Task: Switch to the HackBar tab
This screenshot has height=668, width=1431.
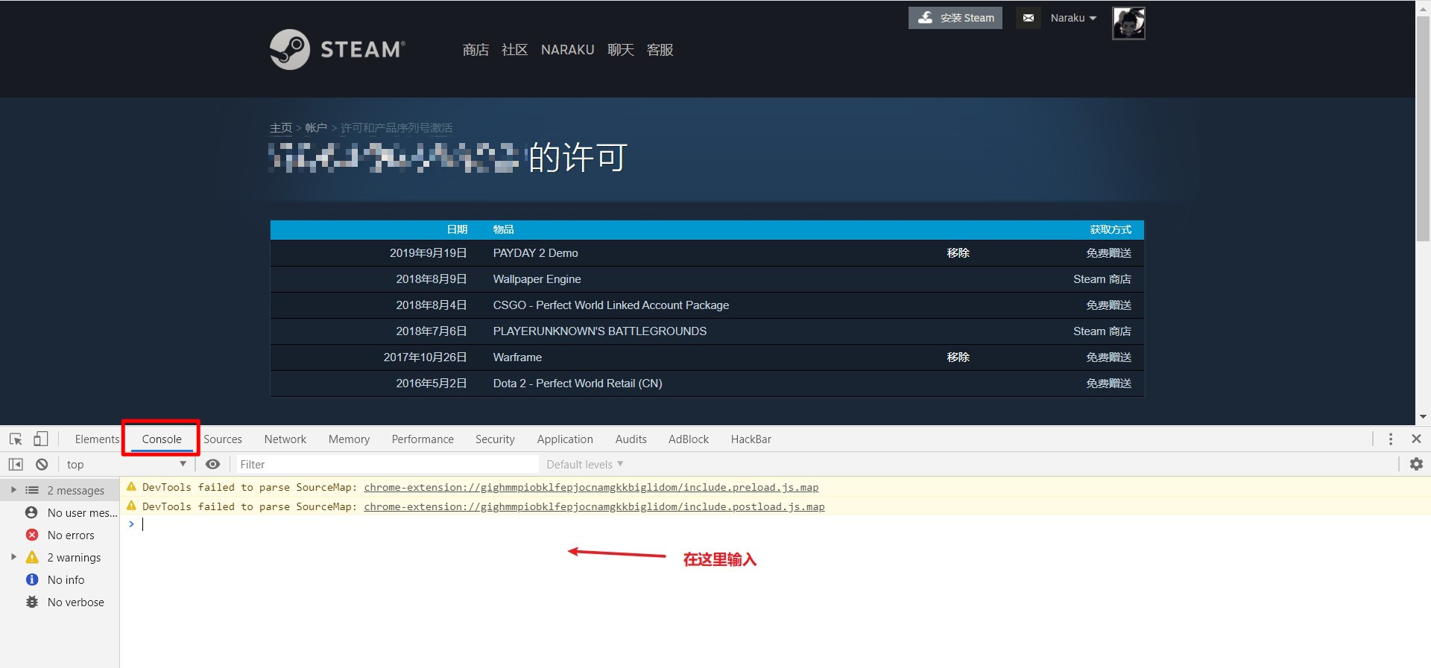Action: pos(751,439)
